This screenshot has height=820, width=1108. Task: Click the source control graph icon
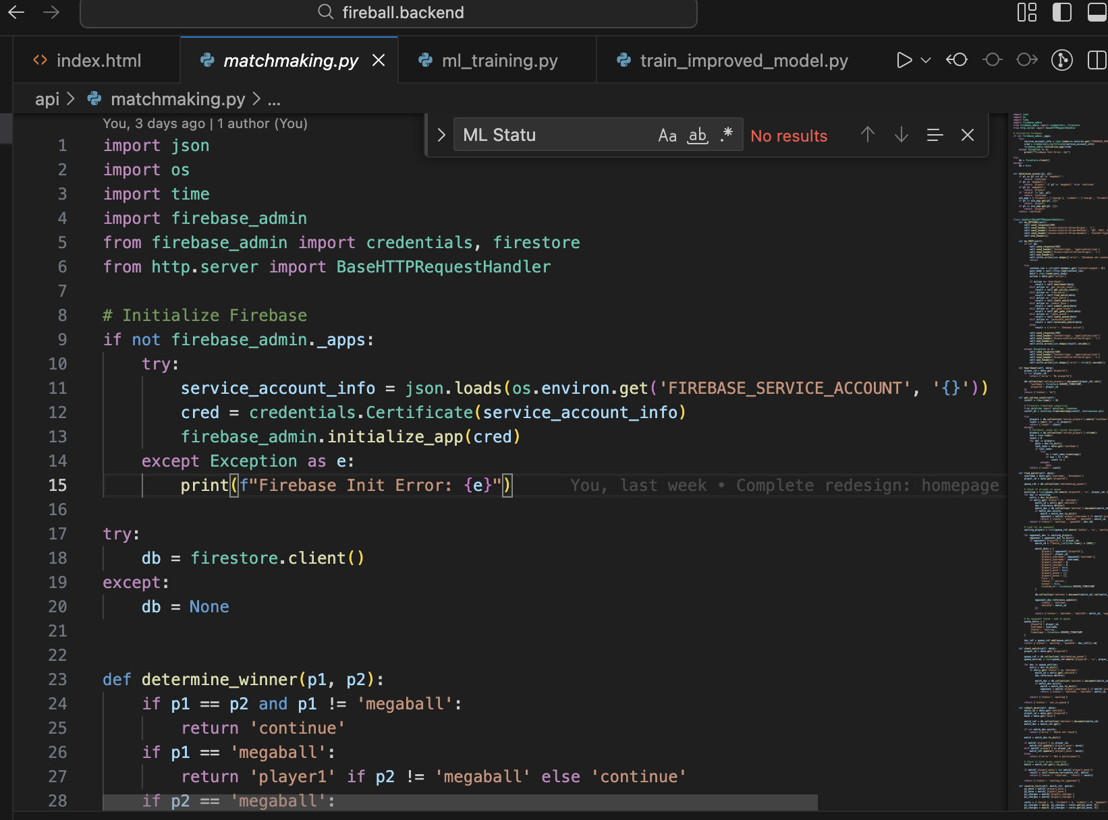(x=1062, y=60)
